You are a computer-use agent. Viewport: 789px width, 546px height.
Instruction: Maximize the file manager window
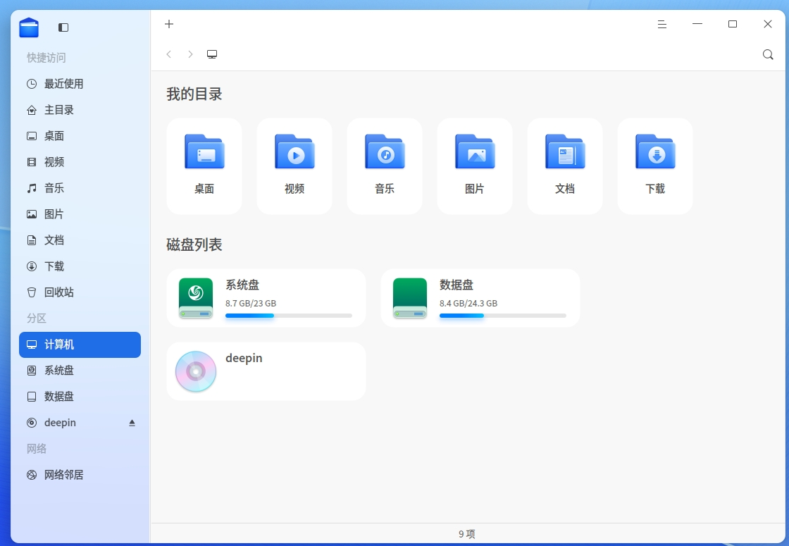733,24
